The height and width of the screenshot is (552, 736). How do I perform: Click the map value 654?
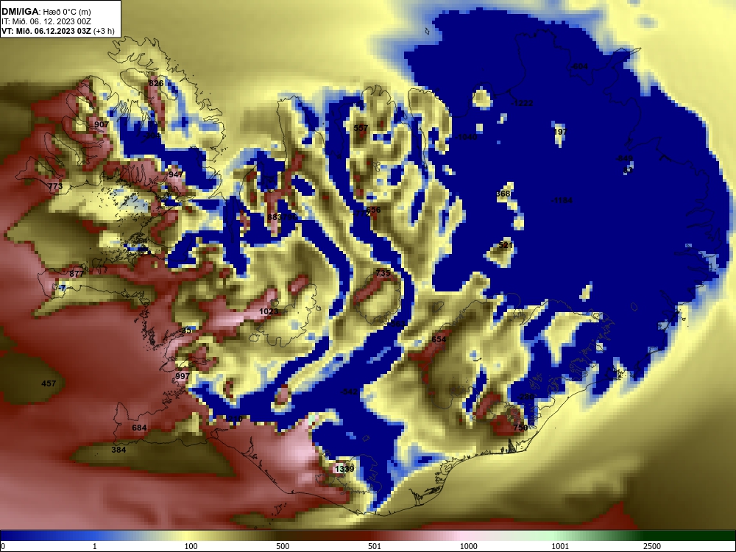tap(439, 339)
